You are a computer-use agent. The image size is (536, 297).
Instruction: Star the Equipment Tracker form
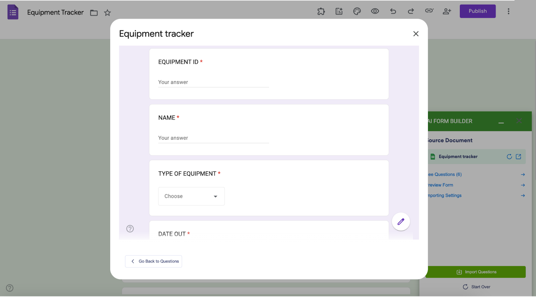pos(107,13)
